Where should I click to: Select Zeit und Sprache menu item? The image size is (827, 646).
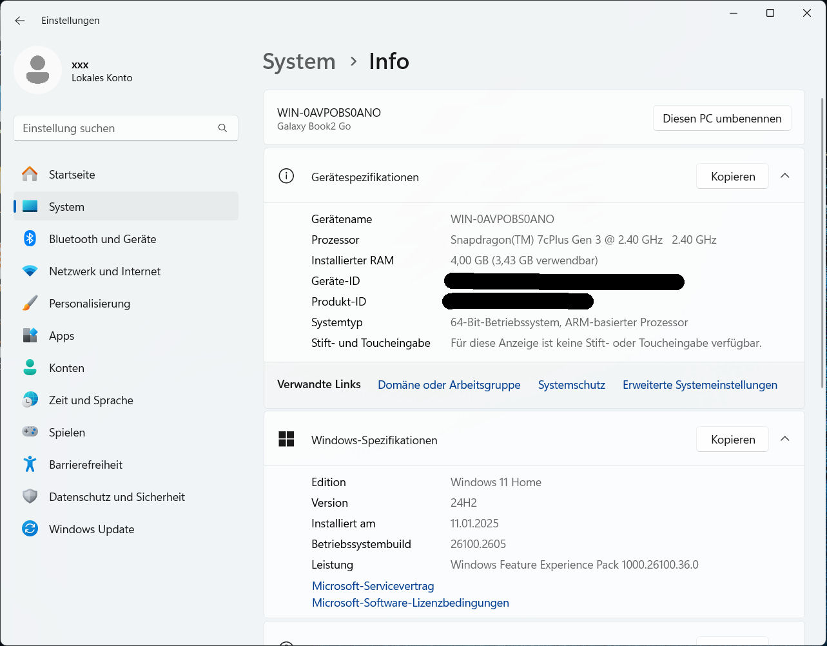(x=91, y=400)
